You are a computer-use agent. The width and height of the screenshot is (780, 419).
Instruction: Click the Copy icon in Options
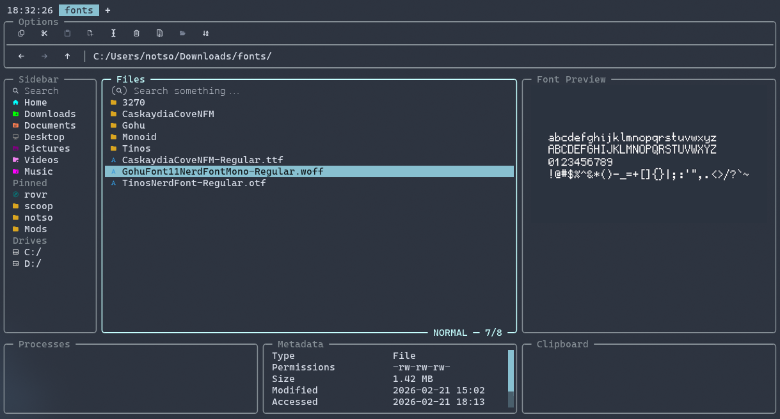tap(21, 33)
